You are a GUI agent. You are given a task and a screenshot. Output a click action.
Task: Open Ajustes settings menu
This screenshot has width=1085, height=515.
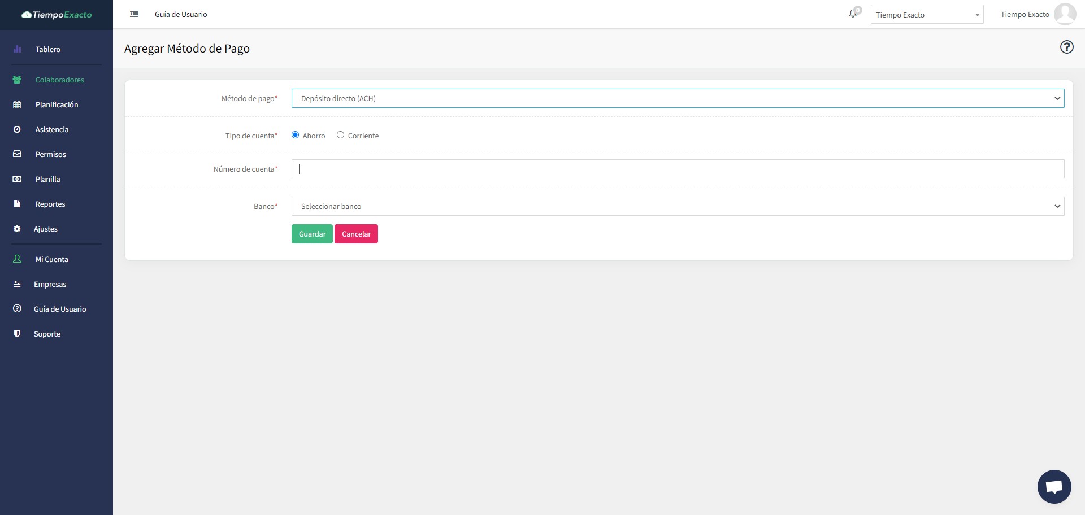click(46, 229)
